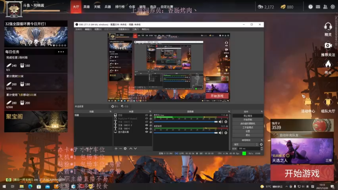Toggle visibility of PrprLive source

(147, 119)
